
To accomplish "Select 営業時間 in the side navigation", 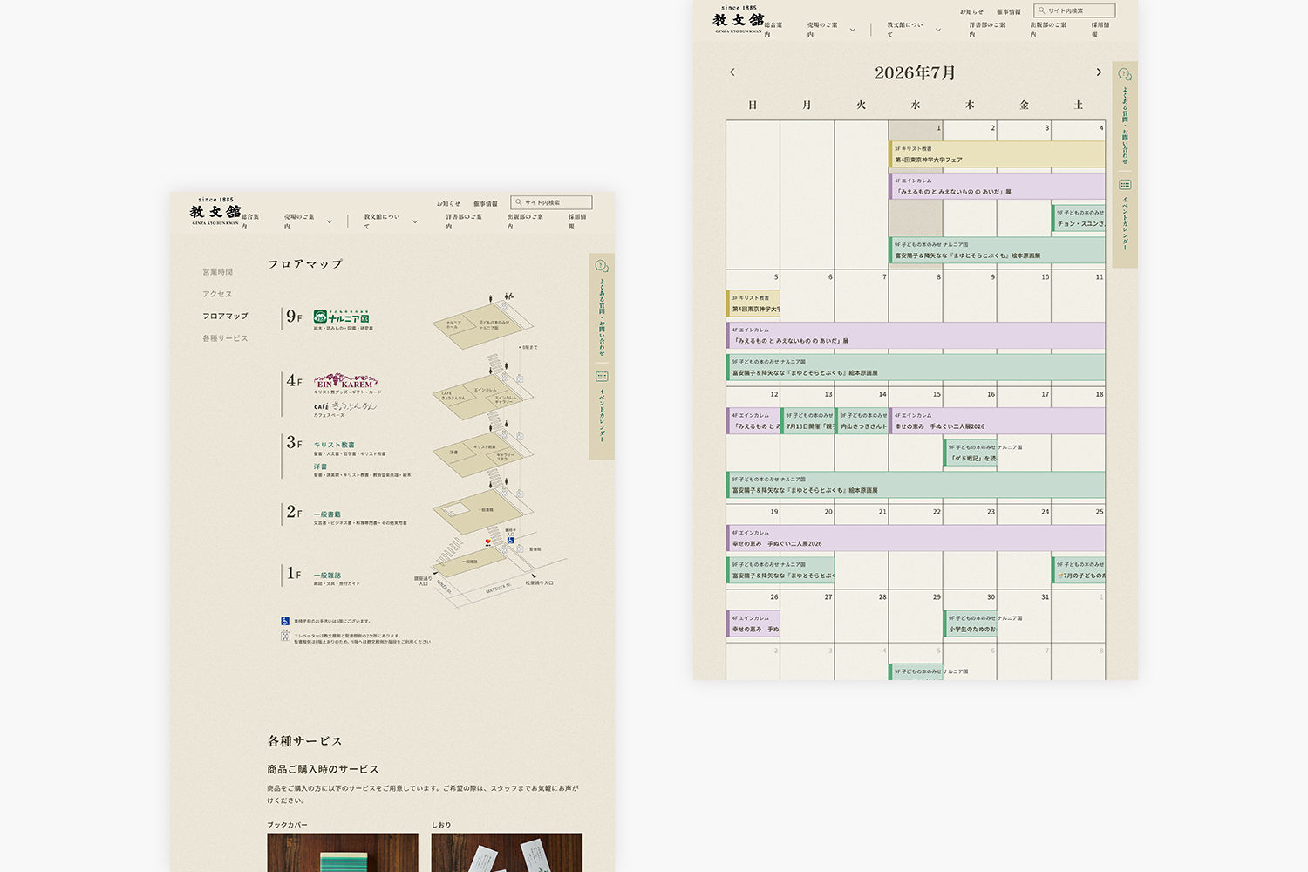I will 217,272.
